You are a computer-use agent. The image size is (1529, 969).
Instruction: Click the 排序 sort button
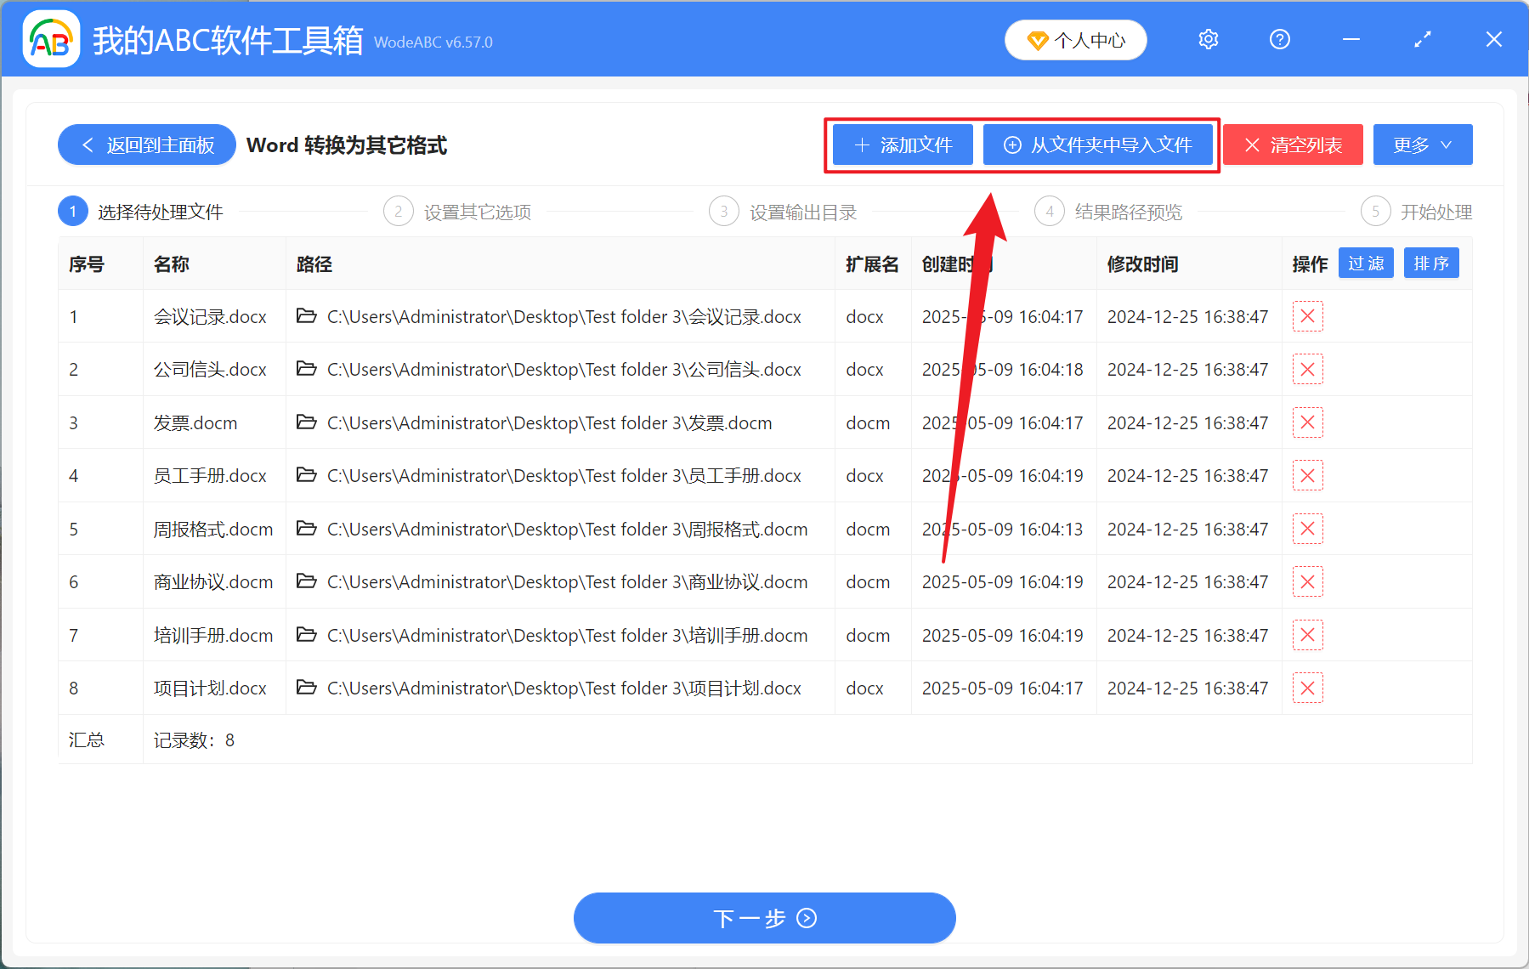click(x=1431, y=263)
